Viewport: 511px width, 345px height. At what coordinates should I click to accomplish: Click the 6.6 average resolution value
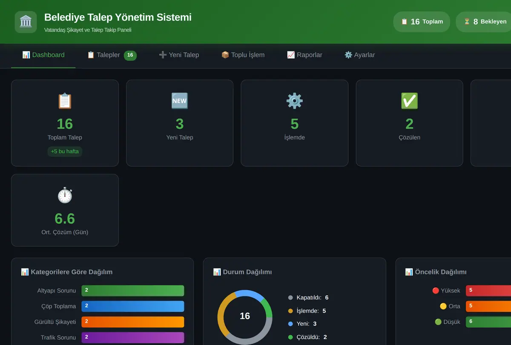pos(65,219)
